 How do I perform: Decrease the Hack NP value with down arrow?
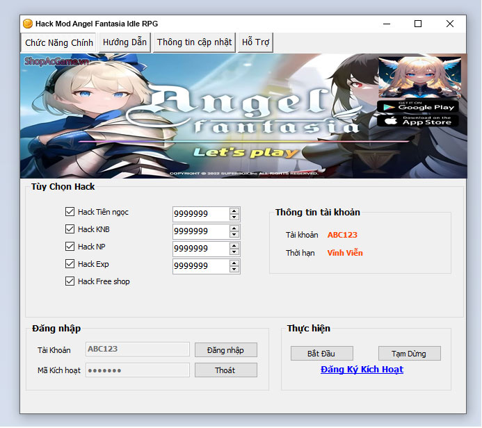(x=234, y=252)
